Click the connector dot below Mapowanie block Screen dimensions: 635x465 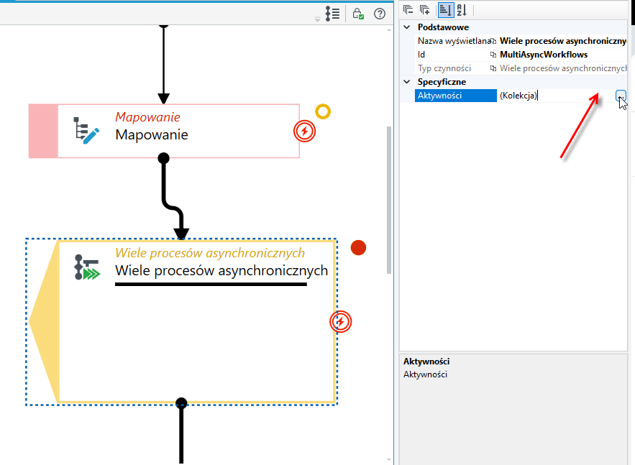tap(164, 158)
